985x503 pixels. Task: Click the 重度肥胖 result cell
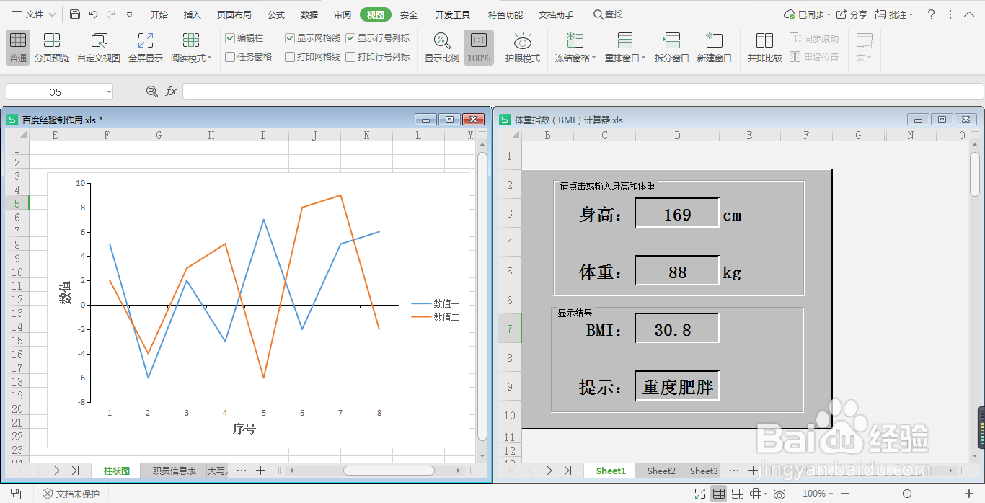(677, 386)
